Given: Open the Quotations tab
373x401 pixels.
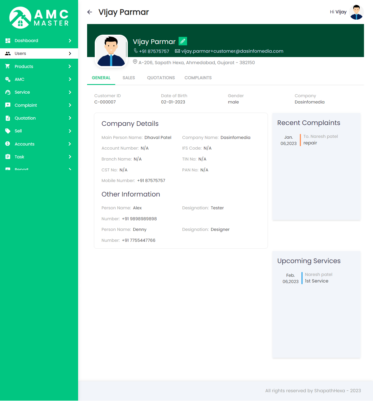Looking at the screenshot, I should (x=161, y=78).
